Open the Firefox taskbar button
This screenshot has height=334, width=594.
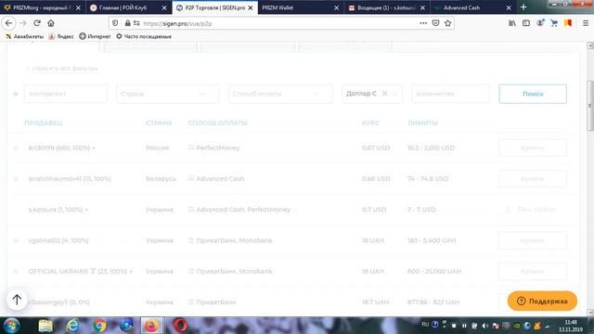151,326
